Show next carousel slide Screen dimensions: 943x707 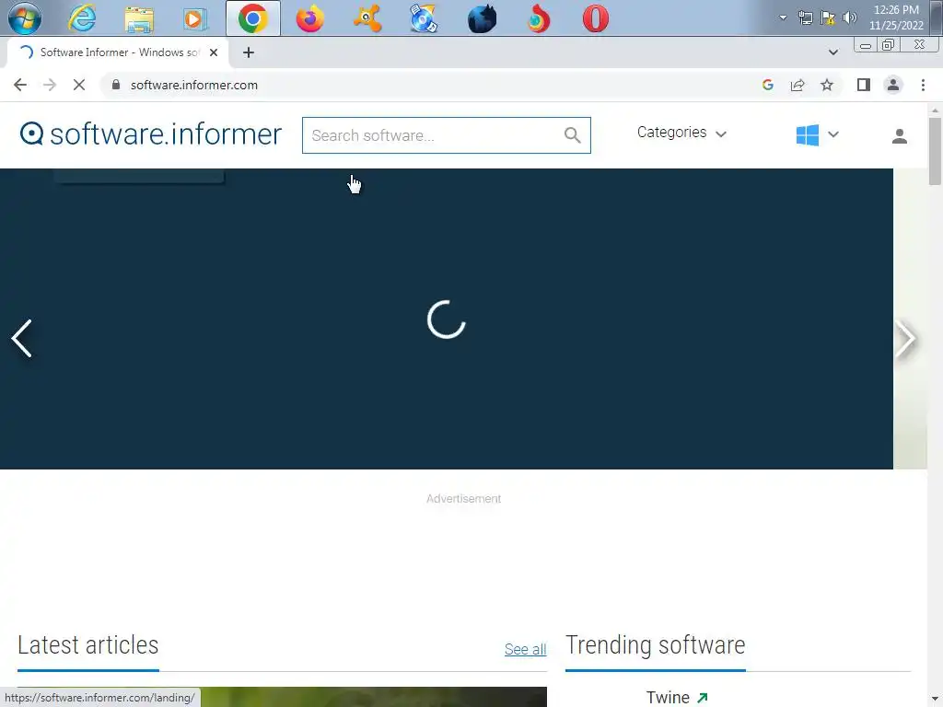click(x=905, y=339)
